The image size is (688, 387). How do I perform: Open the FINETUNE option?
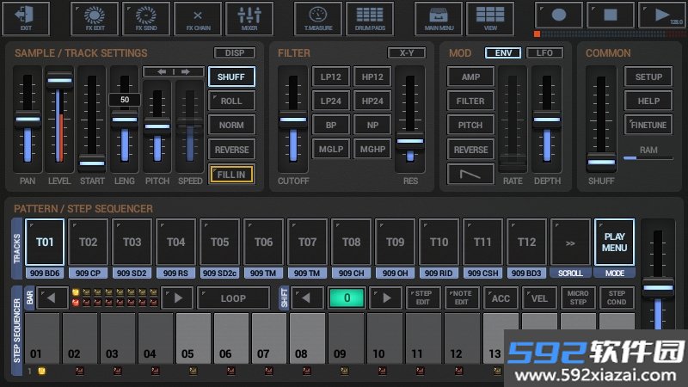pyautogui.click(x=648, y=125)
